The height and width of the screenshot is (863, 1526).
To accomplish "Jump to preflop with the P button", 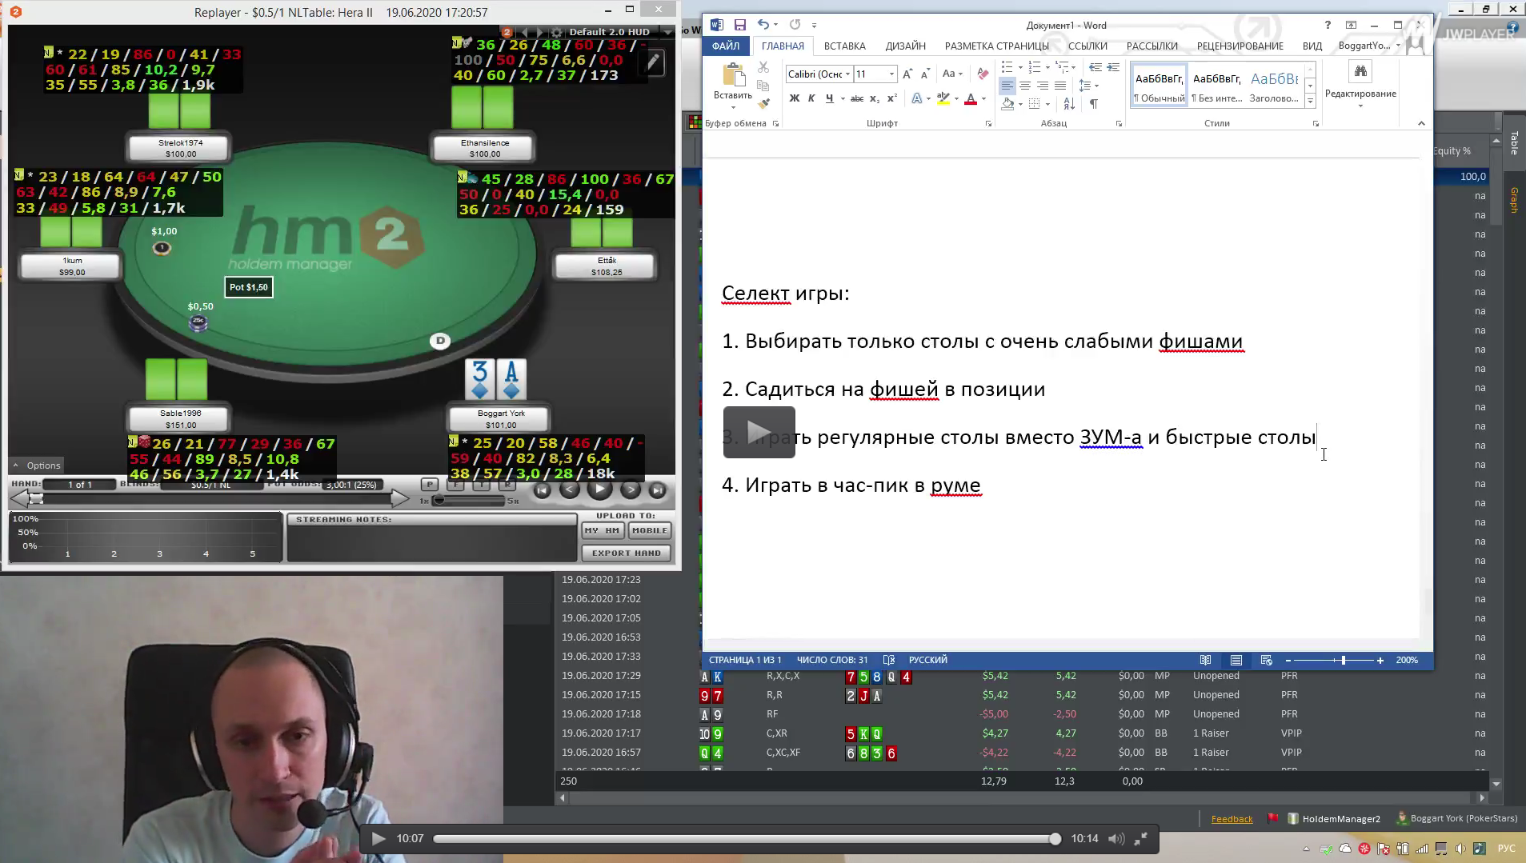I will (x=430, y=484).
